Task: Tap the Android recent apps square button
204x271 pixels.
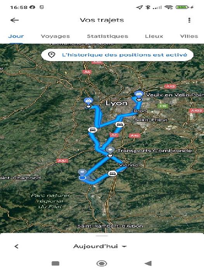Action: coord(55,263)
